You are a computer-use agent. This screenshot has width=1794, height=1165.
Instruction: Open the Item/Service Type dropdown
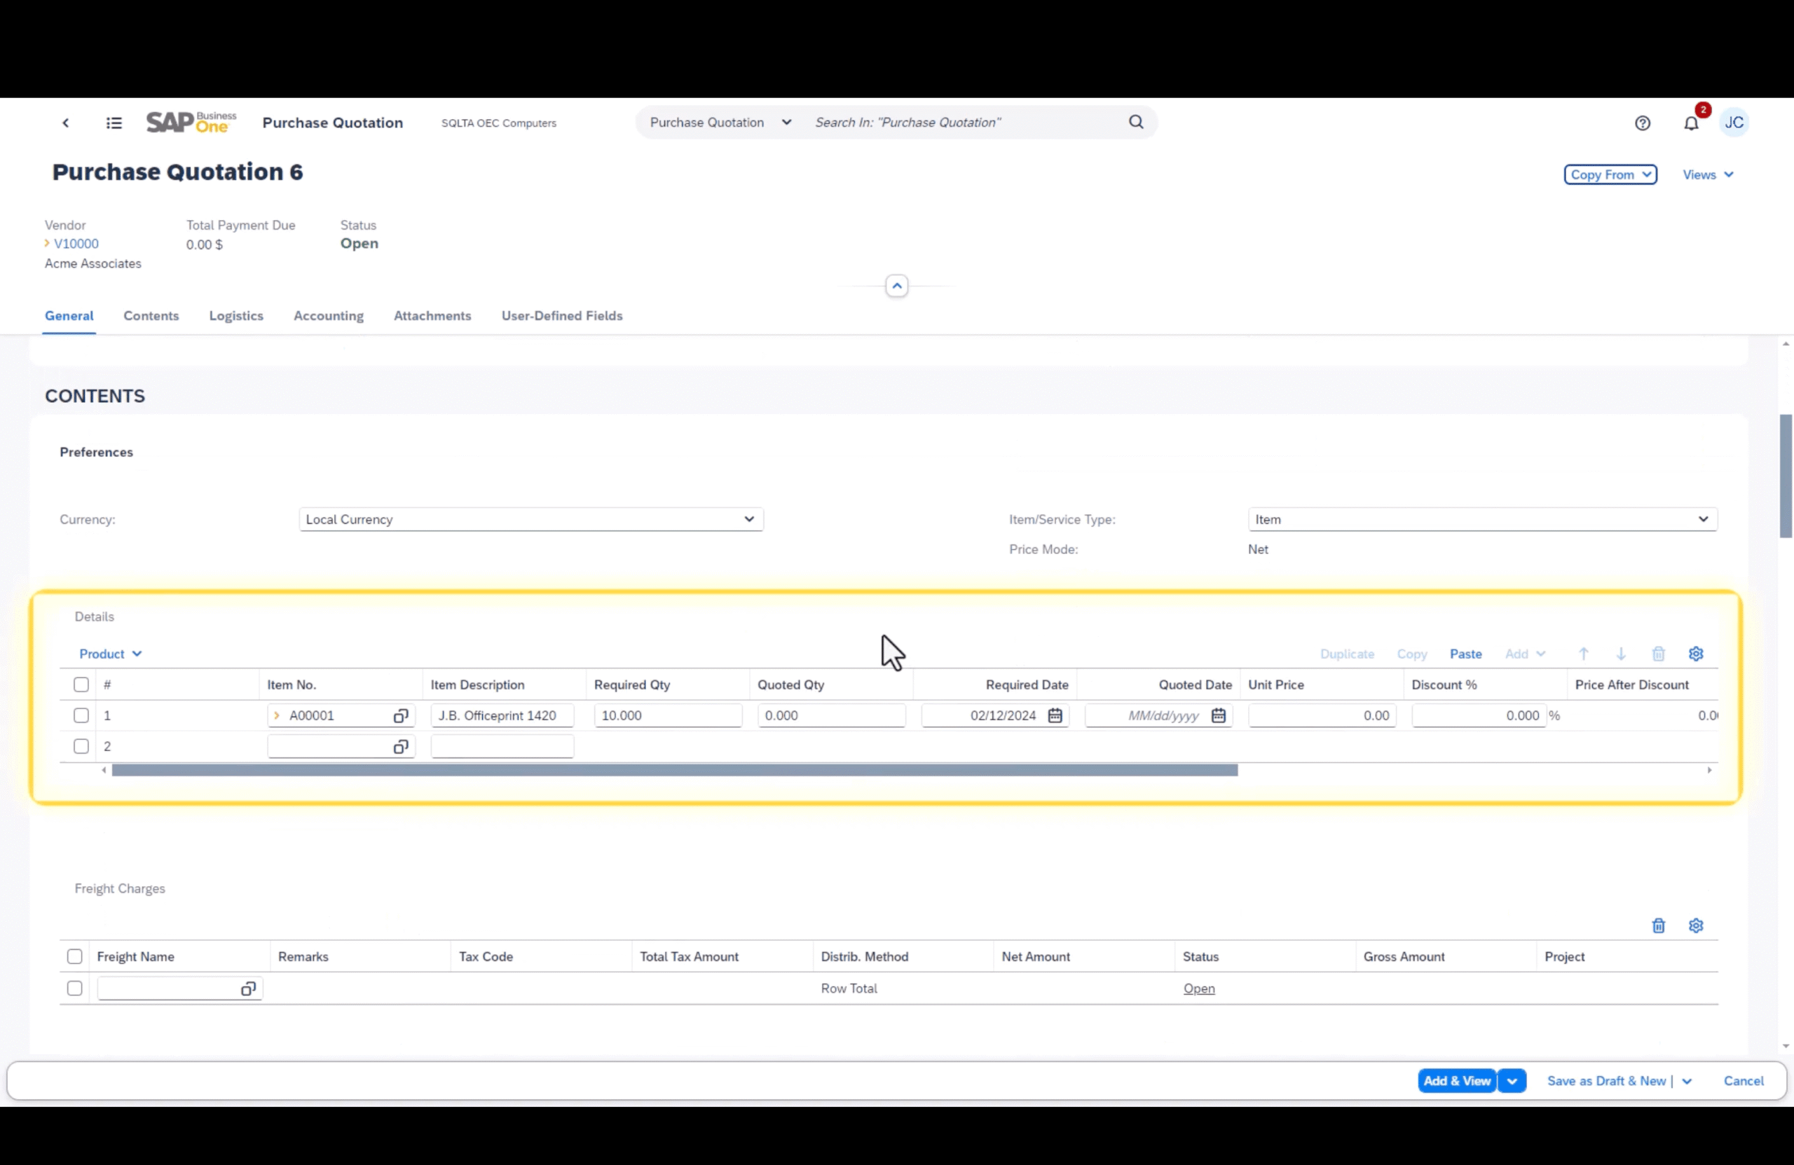[1483, 520]
